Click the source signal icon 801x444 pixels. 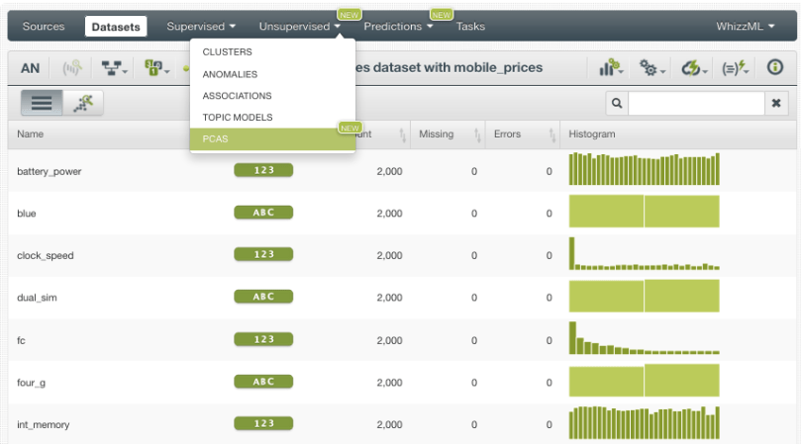click(72, 68)
